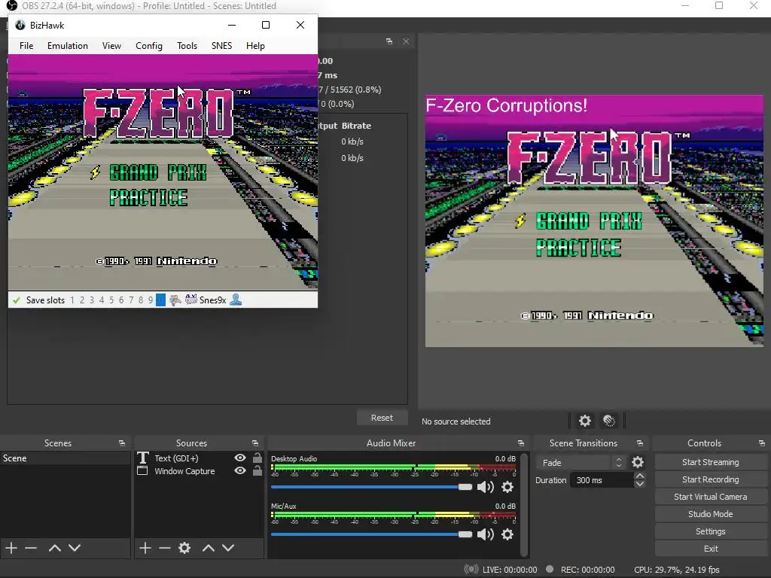Image resolution: width=771 pixels, height=578 pixels.
Task: Increase transition duration with up arrow
Action: (640, 476)
